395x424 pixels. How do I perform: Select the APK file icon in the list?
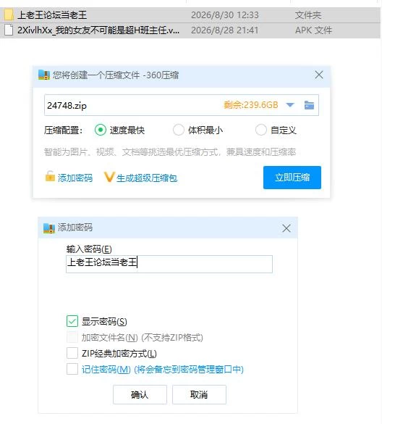pos(9,30)
